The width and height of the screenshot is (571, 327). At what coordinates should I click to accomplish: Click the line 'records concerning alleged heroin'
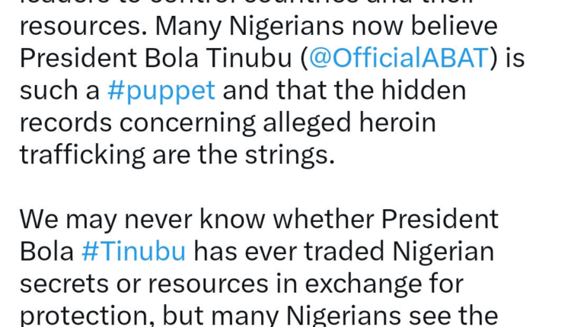[x=228, y=123]
